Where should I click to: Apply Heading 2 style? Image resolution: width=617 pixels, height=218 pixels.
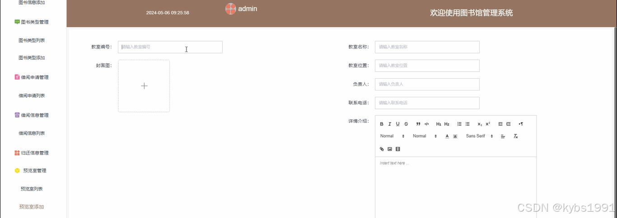447,124
